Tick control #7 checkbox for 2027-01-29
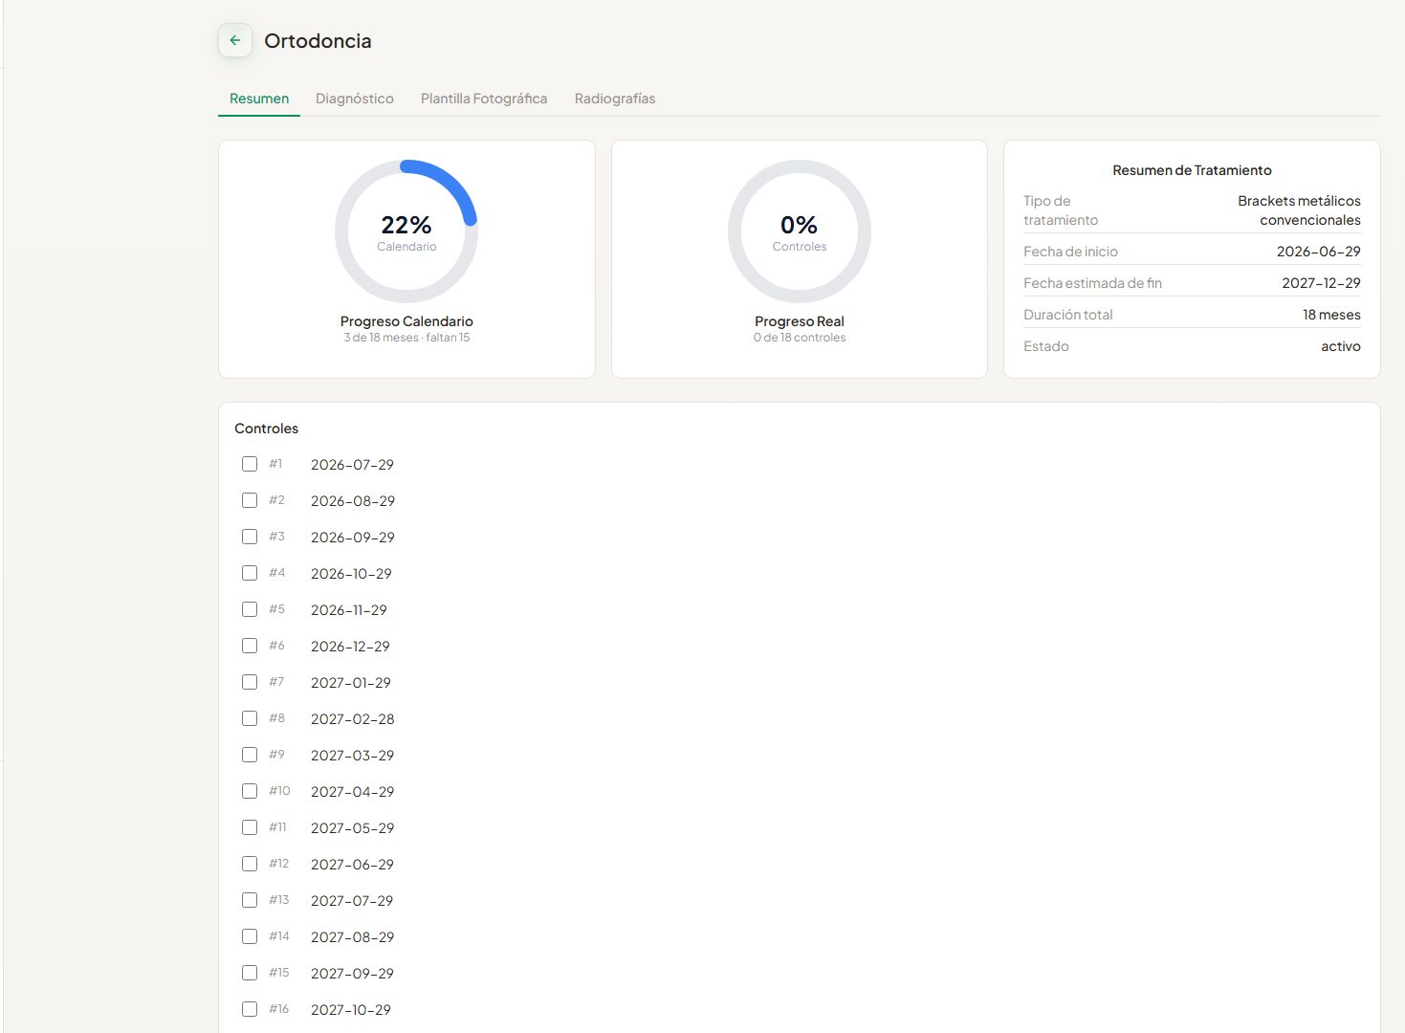This screenshot has width=1405, height=1033. (x=250, y=682)
